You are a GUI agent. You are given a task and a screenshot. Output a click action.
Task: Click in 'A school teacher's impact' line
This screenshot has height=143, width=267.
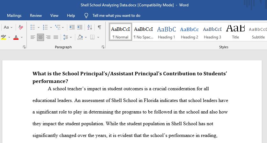128,89
